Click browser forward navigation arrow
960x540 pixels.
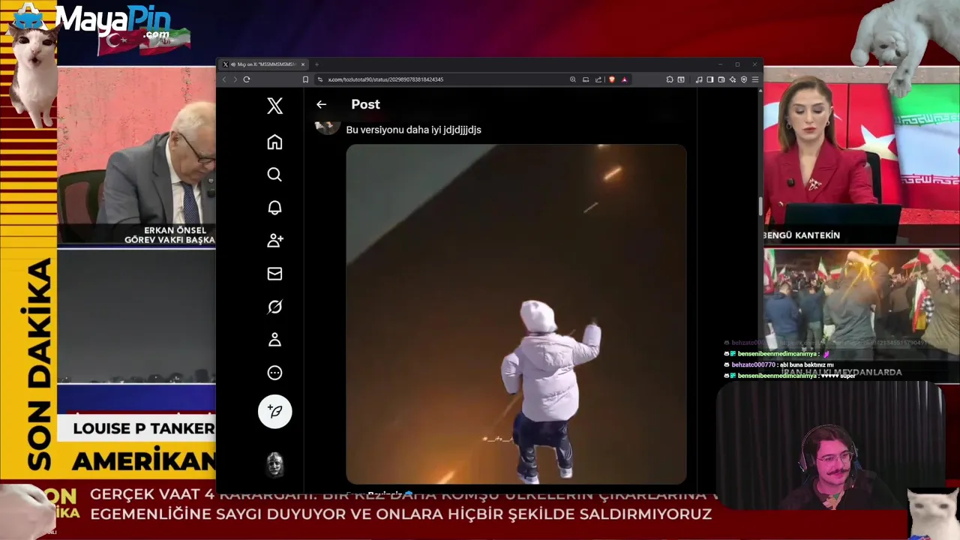(x=235, y=79)
